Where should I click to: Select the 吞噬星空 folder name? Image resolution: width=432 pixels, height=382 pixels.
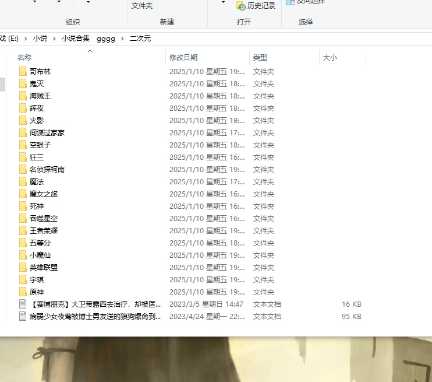44,218
